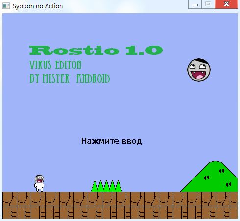Screen dimensions: 240x221
Task: Click the small white character on ground
Action: click(39, 183)
